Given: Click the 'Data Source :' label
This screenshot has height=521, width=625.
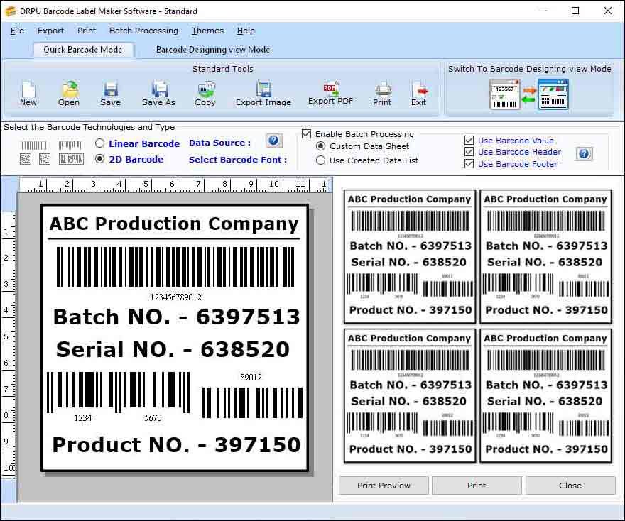Looking at the screenshot, I should [x=219, y=143].
